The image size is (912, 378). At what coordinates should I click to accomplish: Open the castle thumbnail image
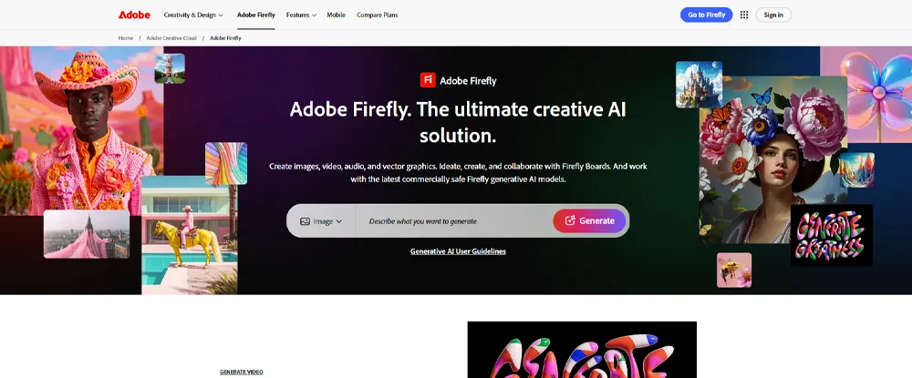700,84
